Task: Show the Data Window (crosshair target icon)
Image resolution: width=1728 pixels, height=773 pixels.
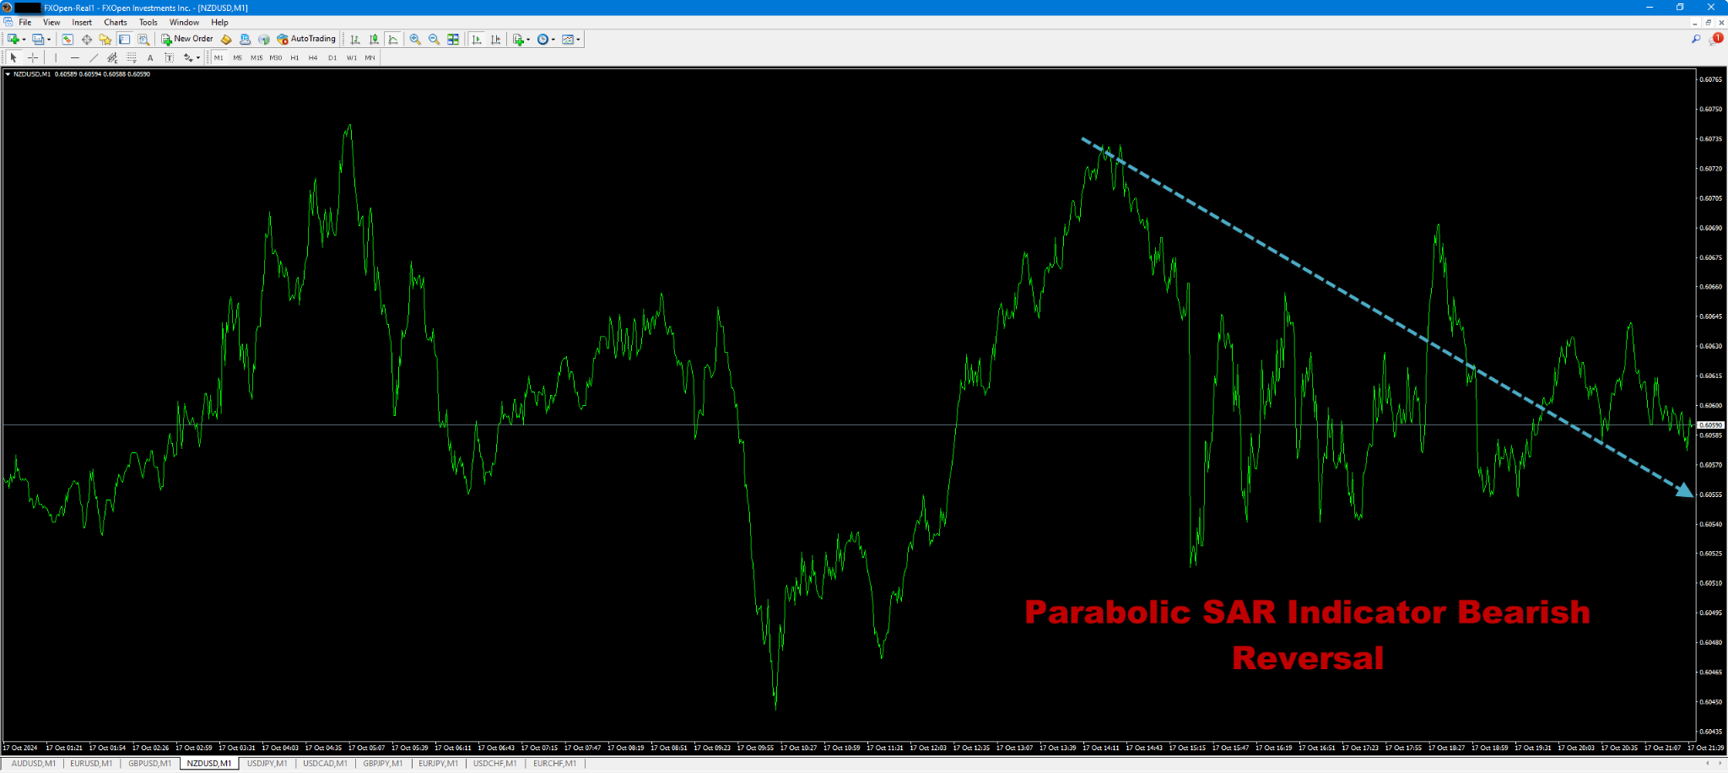Action: 86,39
